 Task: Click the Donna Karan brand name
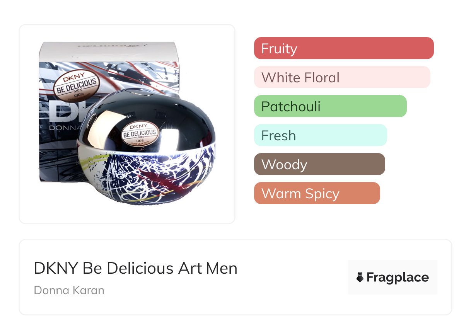pos(69,290)
